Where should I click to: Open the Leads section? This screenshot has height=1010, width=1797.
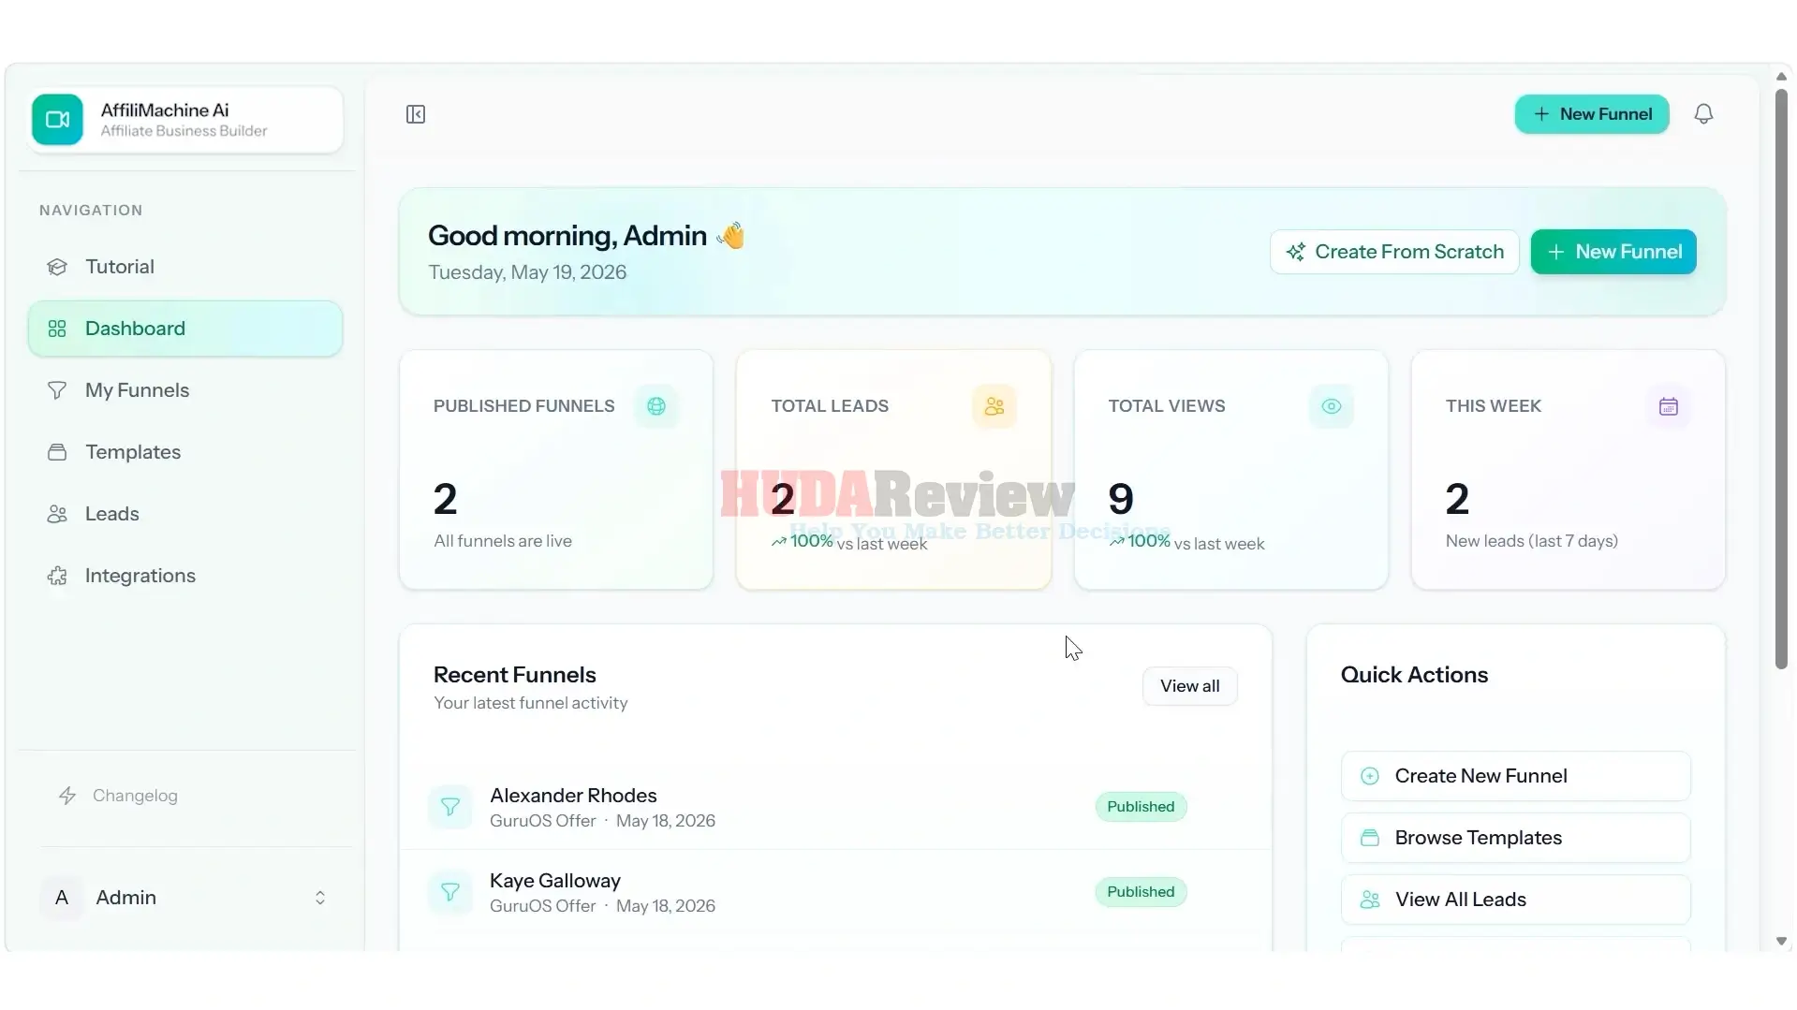click(x=185, y=514)
